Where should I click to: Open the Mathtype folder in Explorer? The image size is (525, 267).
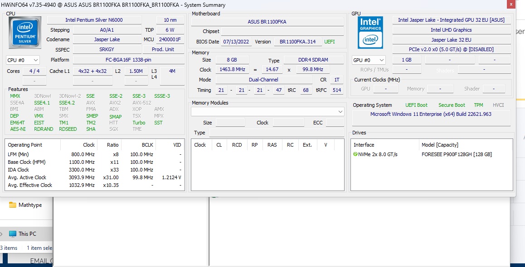click(x=30, y=205)
